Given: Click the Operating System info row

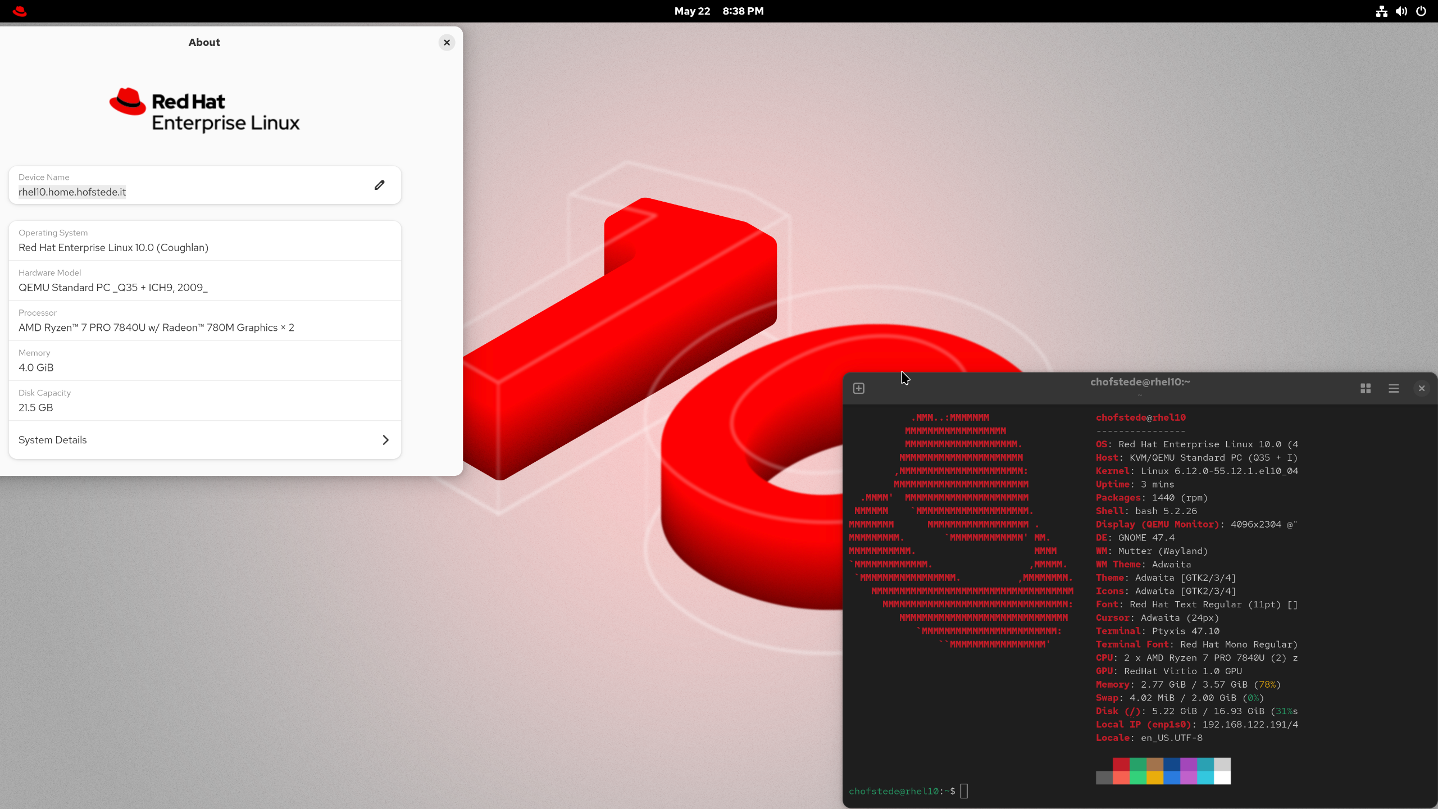Looking at the screenshot, I should (x=204, y=240).
